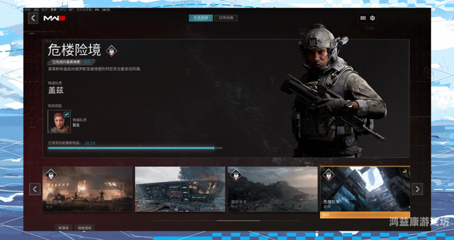Open the settings gear icon

click(x=372, y=18)
